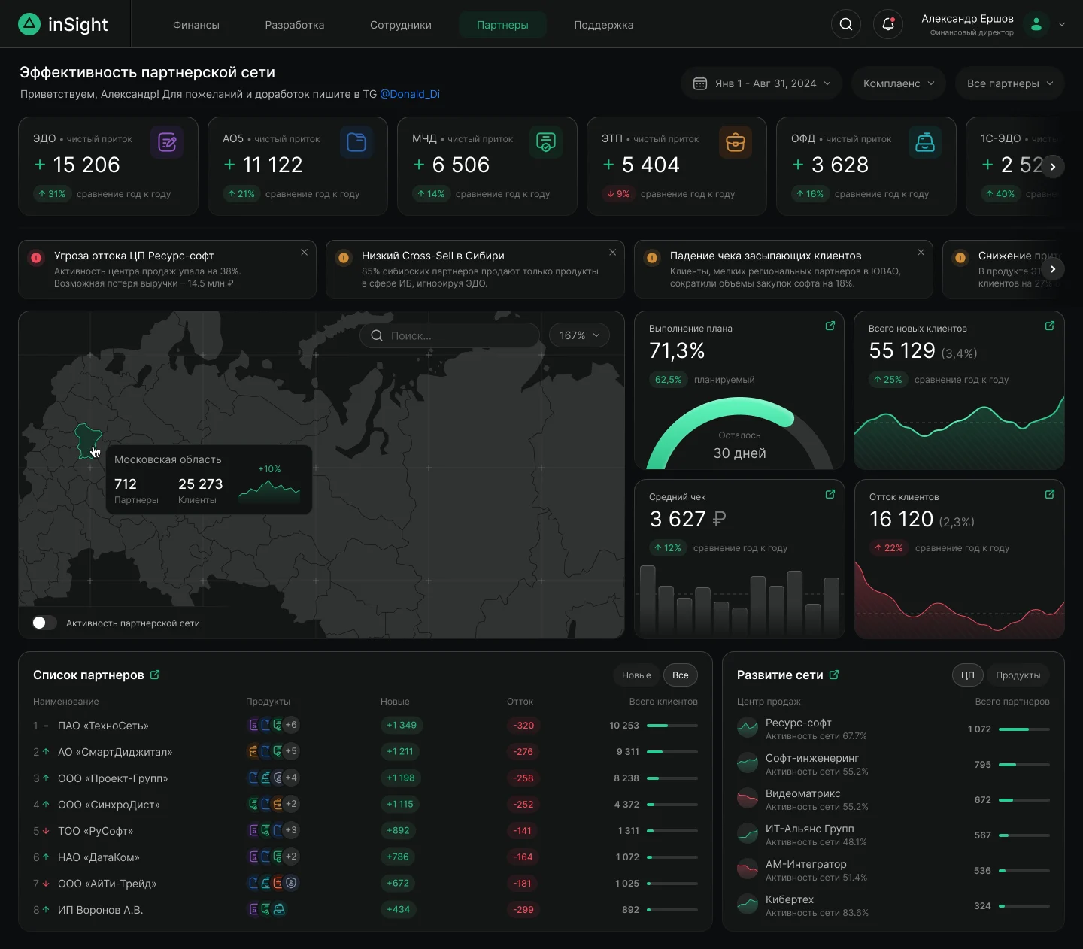
Task: Open Развитие сети external link icon
Action: [x=834, y=675]
